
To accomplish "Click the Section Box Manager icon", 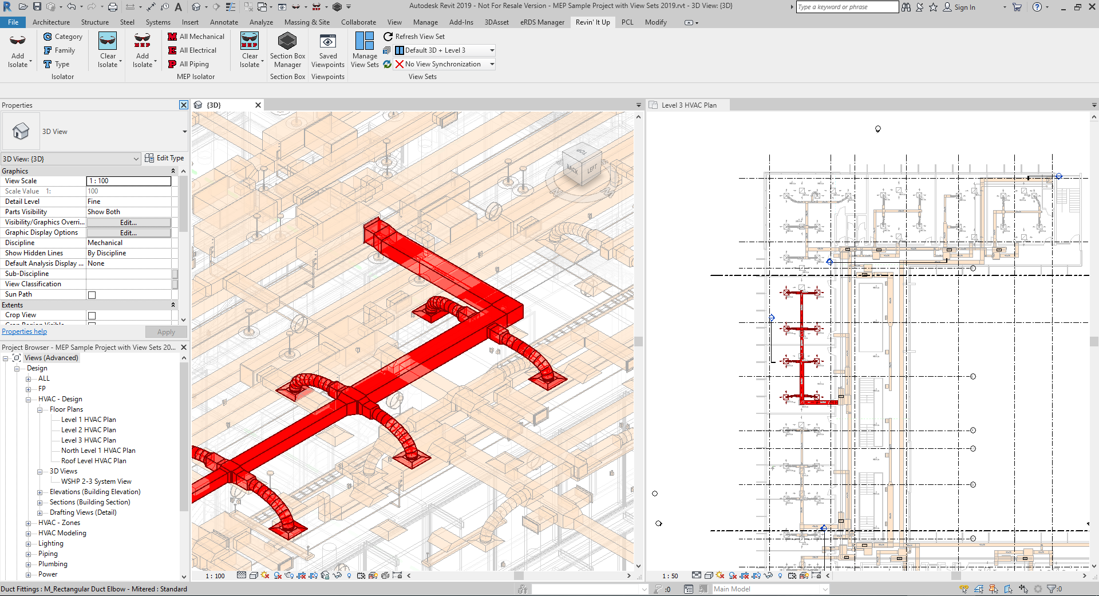I will (x=287, y=42).
